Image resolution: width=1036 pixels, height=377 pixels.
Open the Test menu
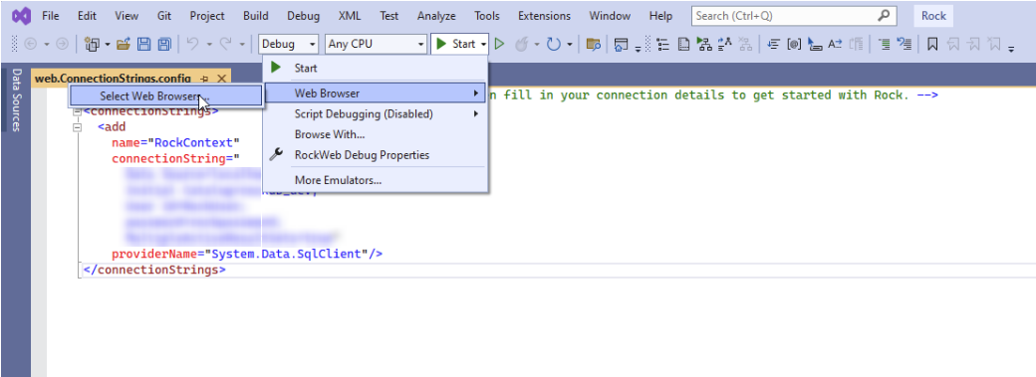(389, 15)
